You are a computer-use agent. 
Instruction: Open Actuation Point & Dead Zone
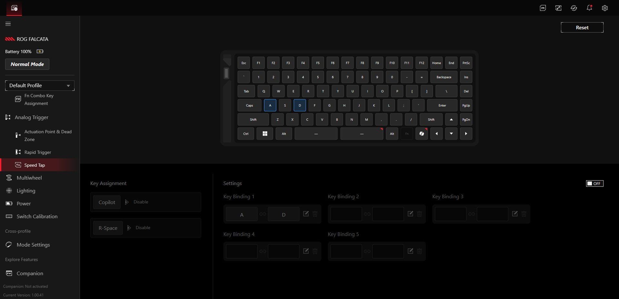click(48, 135)
